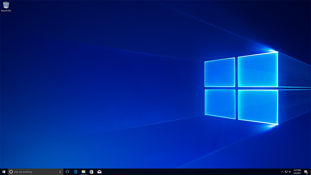Click the muted volume tray icon
Image resolution: width=311 pixels, height=175 pixels.
click(x=290, y=172)
